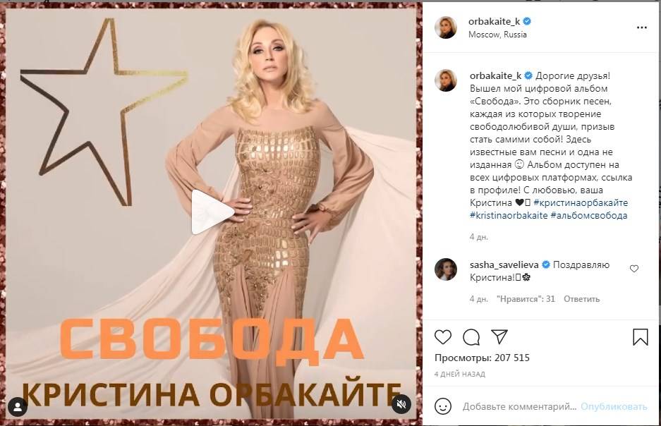The height and width of the screenshot is (426, 661).
Task: Open sasha_savelieva profile username
Action: 504,264
